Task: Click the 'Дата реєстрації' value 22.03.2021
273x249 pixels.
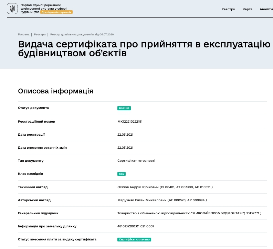Action: 125,135
